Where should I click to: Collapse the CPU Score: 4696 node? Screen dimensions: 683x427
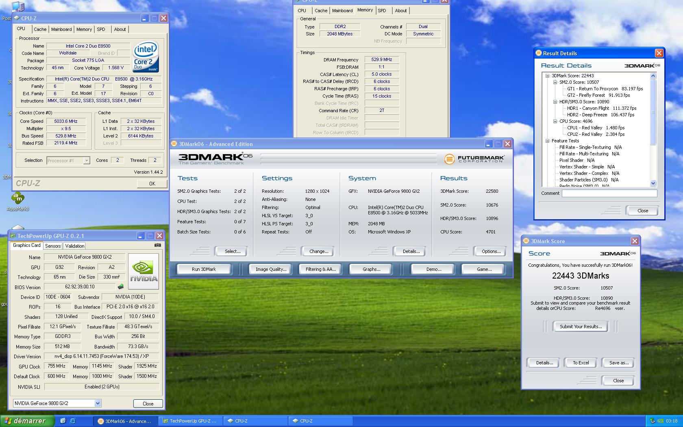[555, 121]
